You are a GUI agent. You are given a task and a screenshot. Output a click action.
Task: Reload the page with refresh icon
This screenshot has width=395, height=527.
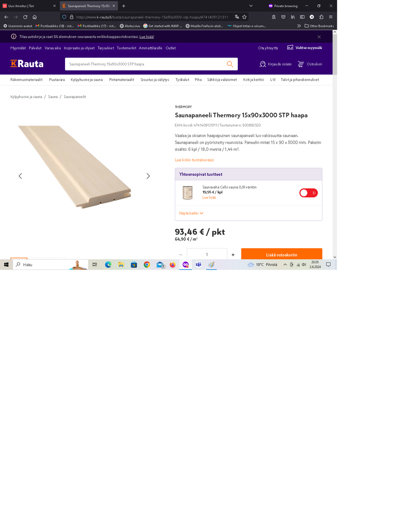25,17
